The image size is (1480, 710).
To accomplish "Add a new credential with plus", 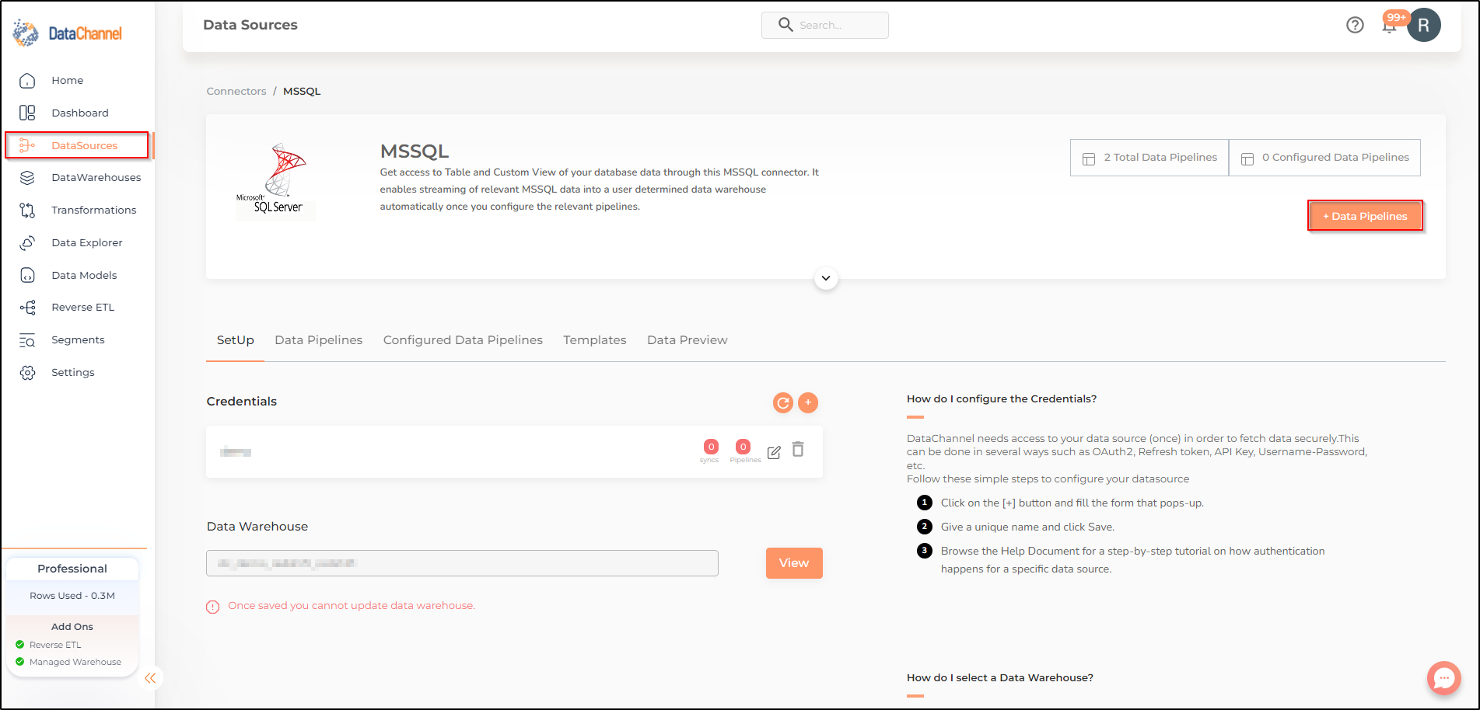I will pyautogui.click(x=808, y=402).
